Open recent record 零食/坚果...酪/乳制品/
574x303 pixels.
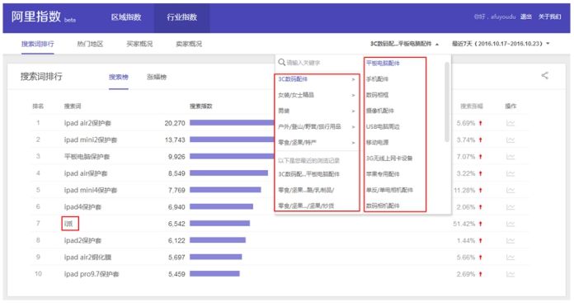pyautogui.click(x=306, y=190)
